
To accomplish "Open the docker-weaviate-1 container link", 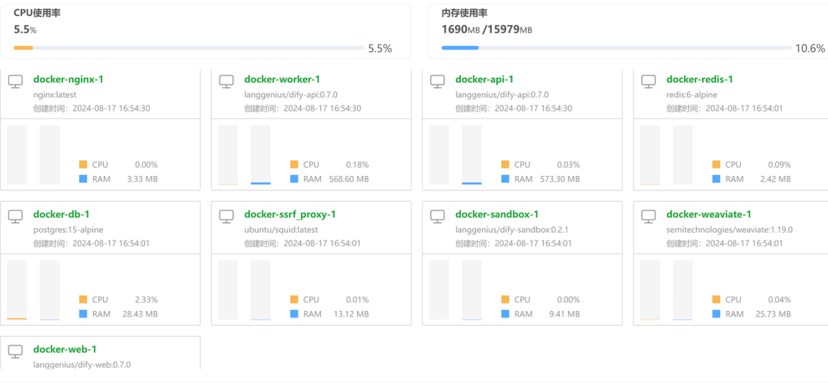I will (x=709, y=215).
